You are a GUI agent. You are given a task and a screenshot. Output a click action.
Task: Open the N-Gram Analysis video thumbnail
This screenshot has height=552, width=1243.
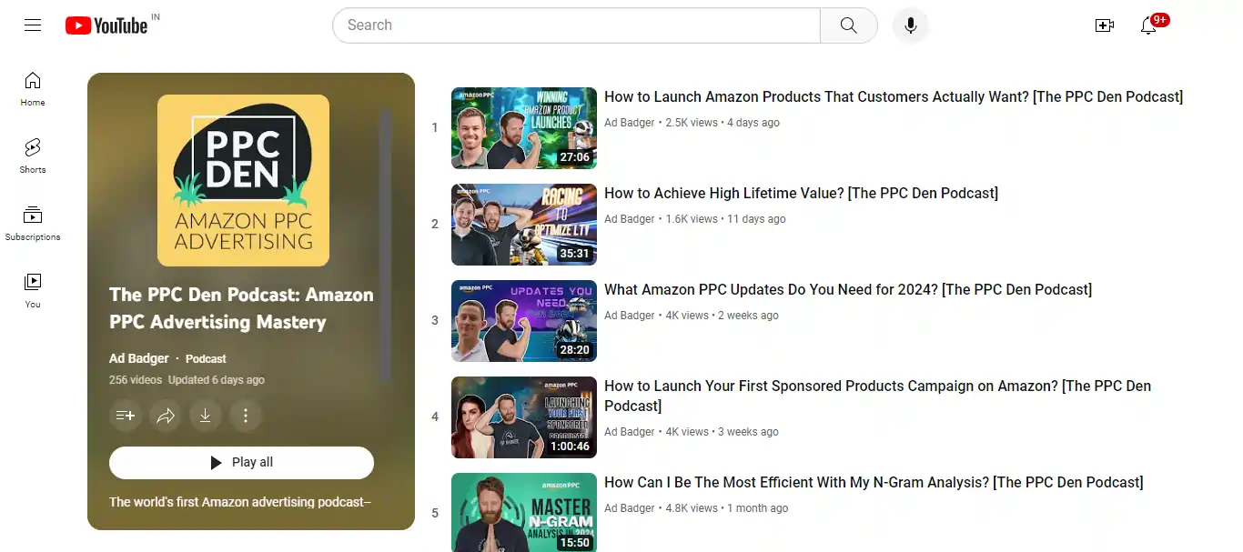[523, 512]
